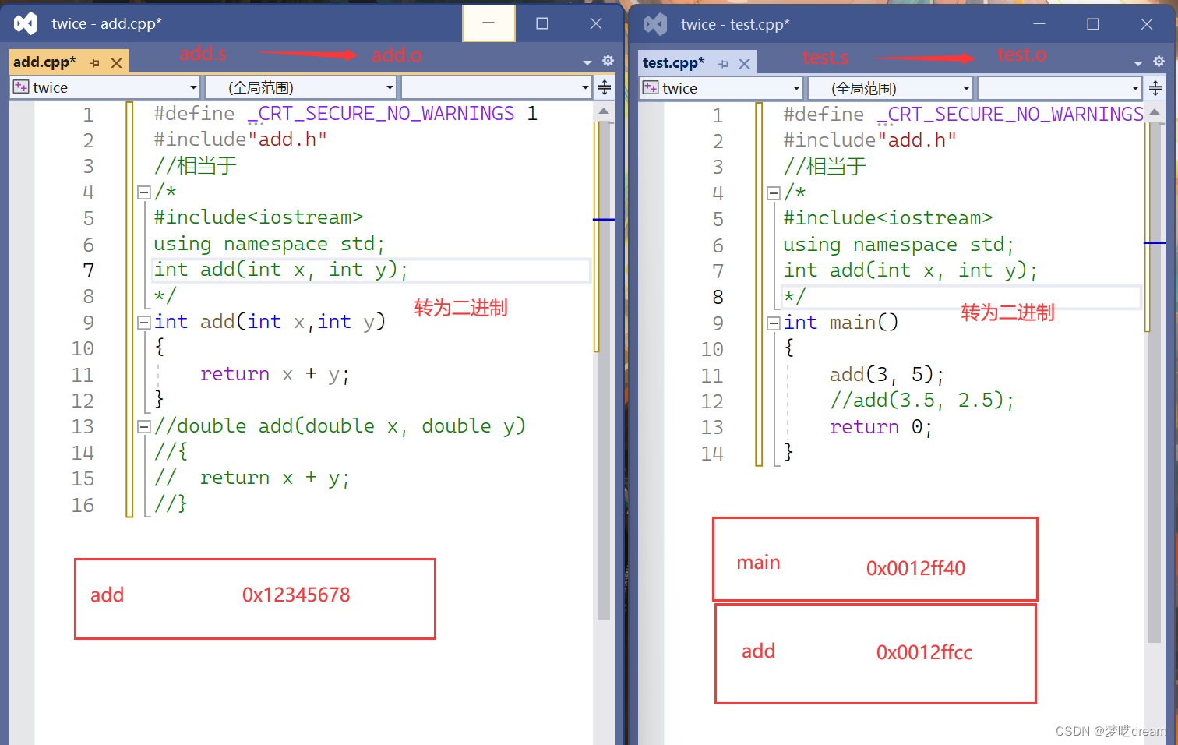The width and height of the screenshot is (1178, 745).
Task: Click 'using namespace std;' in add.cpp
Action: (269, 244)
